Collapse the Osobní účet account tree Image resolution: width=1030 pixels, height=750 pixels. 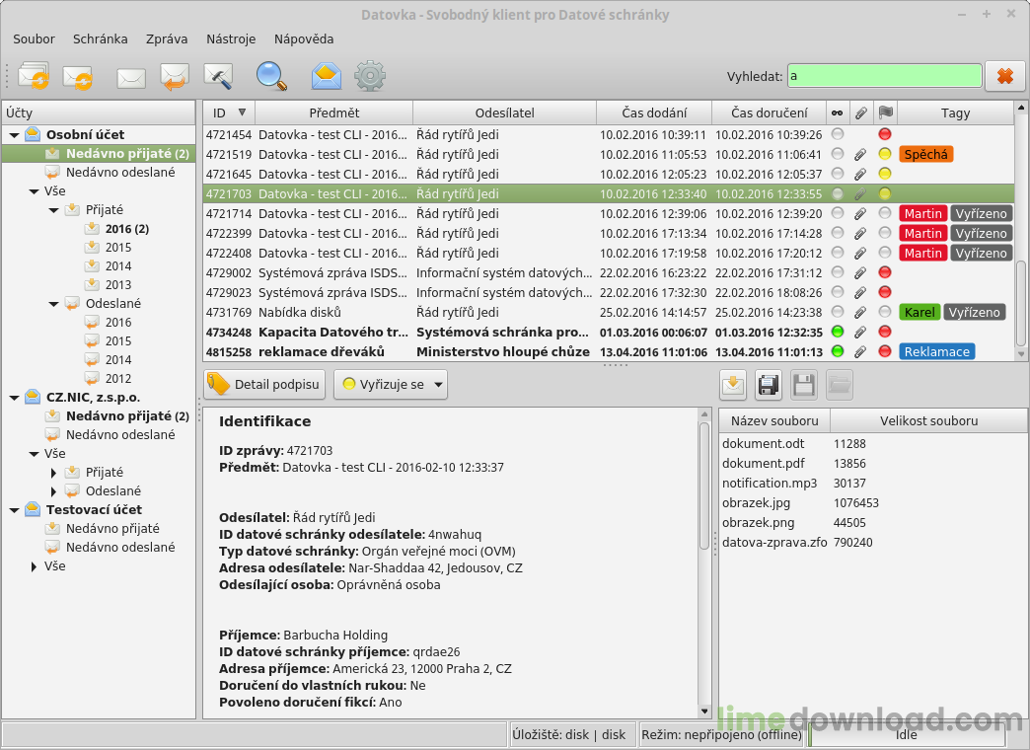coord(15,134)
